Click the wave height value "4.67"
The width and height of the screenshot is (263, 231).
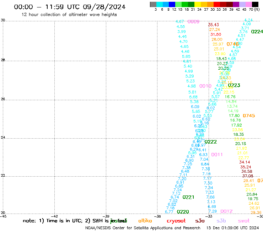tap(179, 22)
